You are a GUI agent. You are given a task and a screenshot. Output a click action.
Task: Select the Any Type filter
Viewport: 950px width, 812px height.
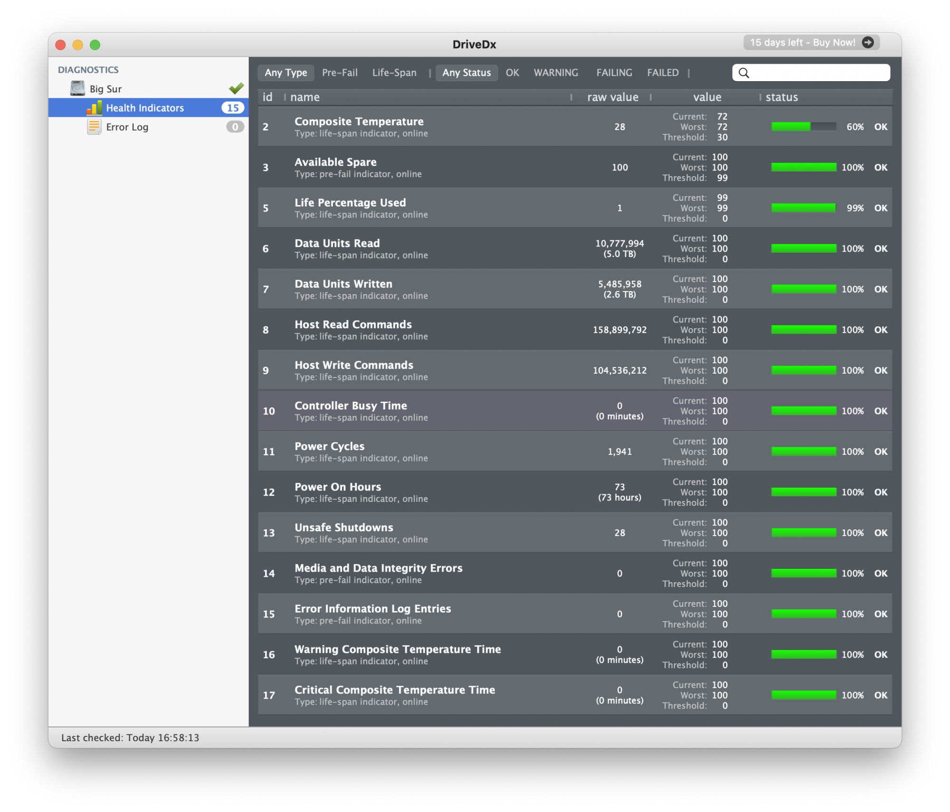pyautogui.click(x=286, y=73)
